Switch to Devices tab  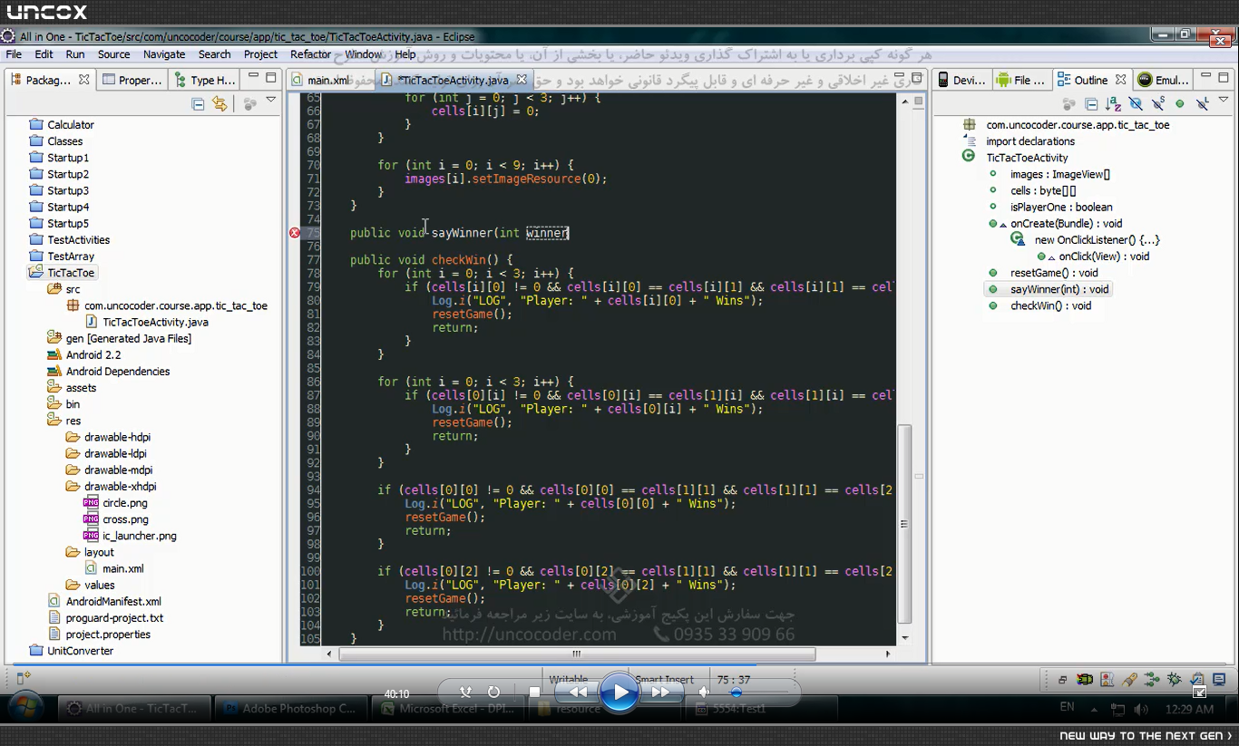point(961,80)
